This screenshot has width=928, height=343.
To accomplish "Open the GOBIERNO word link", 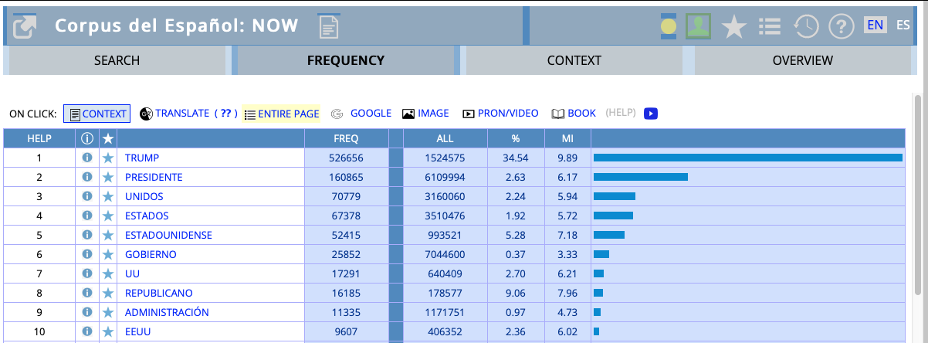I will tap(151, 254).
